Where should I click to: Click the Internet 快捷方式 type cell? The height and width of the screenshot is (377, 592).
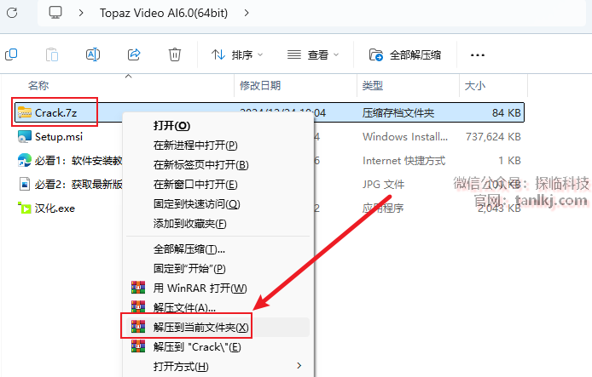[x=404, y=161]
